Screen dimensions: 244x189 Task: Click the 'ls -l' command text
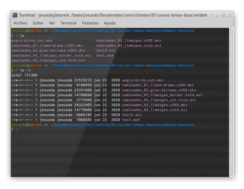[x=25, y=70]
